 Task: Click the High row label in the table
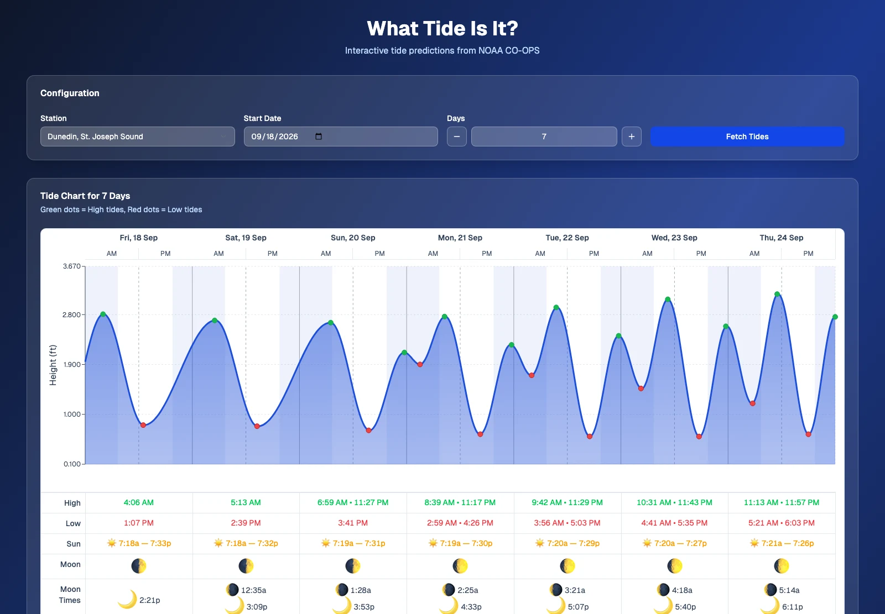click(x=72, y=503)
